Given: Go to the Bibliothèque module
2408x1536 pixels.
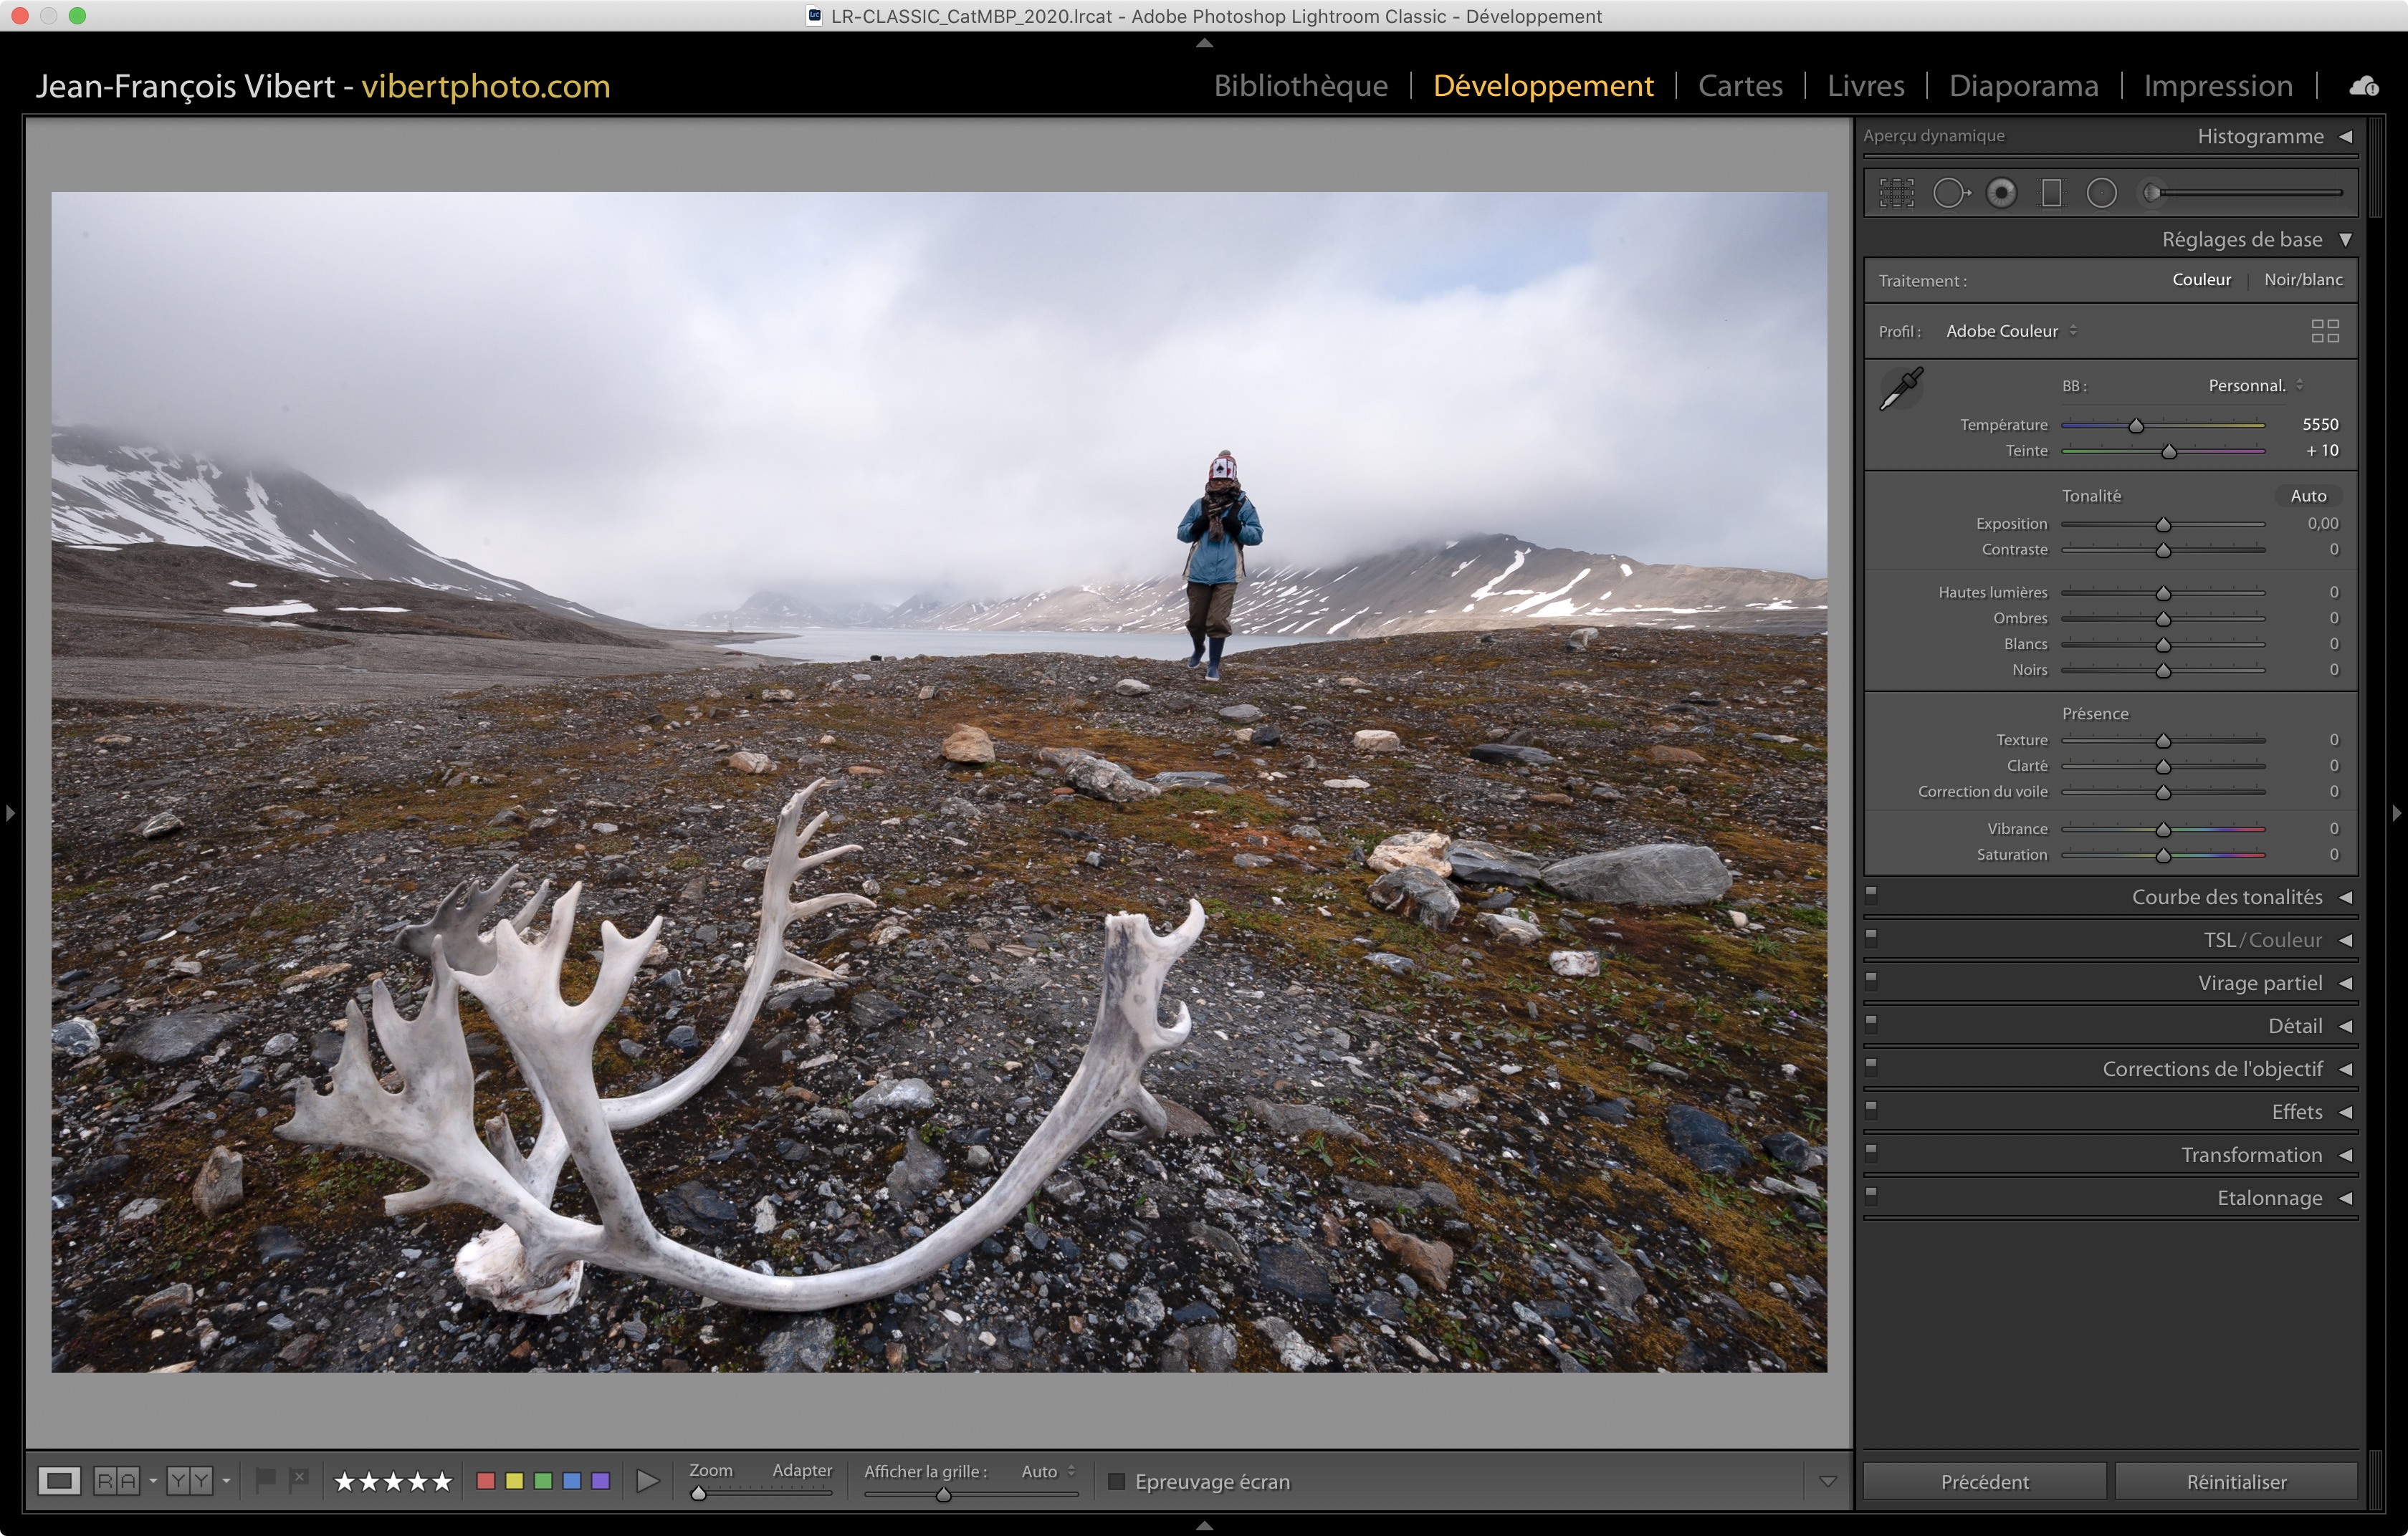Looking at the screenshot, I should [x=1300, y=86].
